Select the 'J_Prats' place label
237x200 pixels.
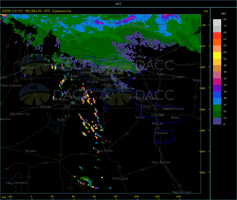coord(146,107)
